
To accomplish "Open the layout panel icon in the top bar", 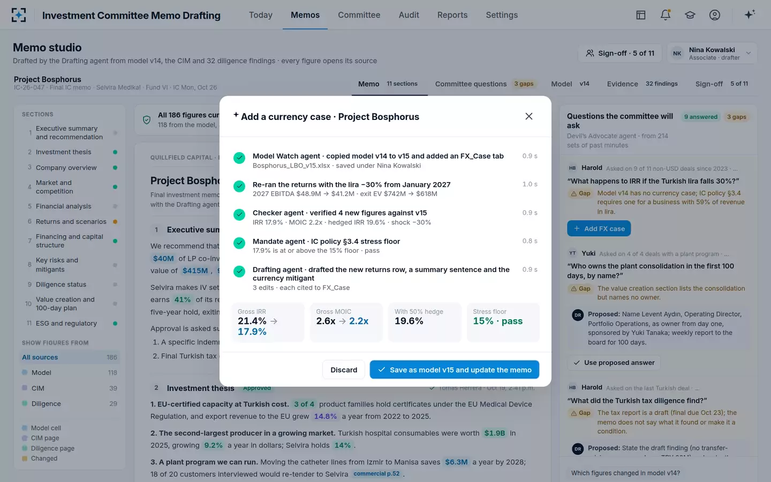I will point(641,15).
